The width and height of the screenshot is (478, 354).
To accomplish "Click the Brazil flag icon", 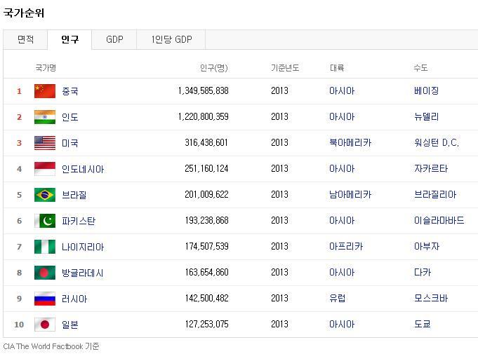I will [45, 195].
